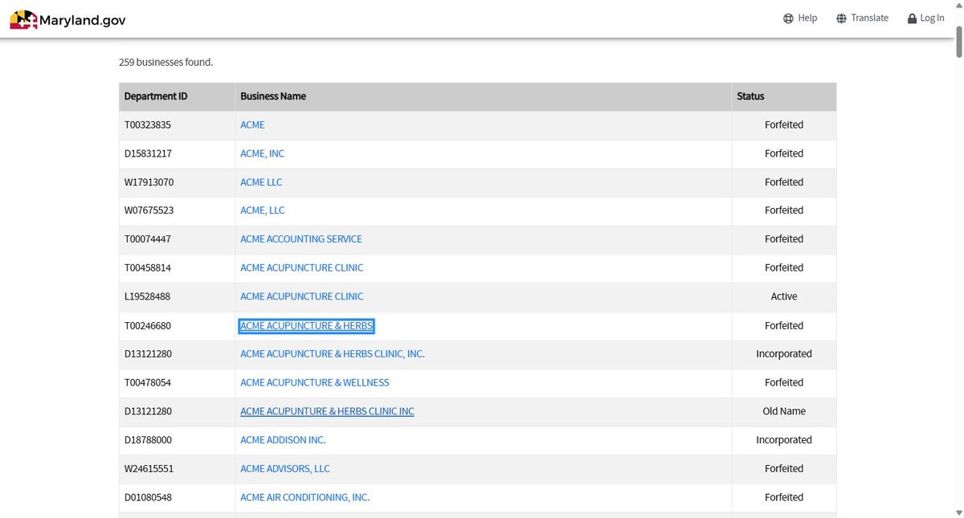Open the ACME, INC business link
This screenshot has height=518, width=964.
pos(262,153)
